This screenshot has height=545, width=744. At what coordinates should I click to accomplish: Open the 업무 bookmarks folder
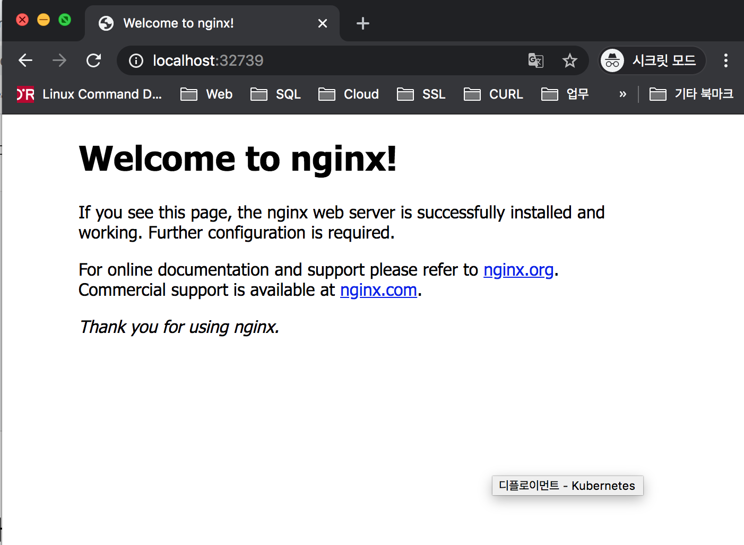[565, 94]
